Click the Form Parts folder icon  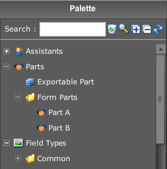30,97
